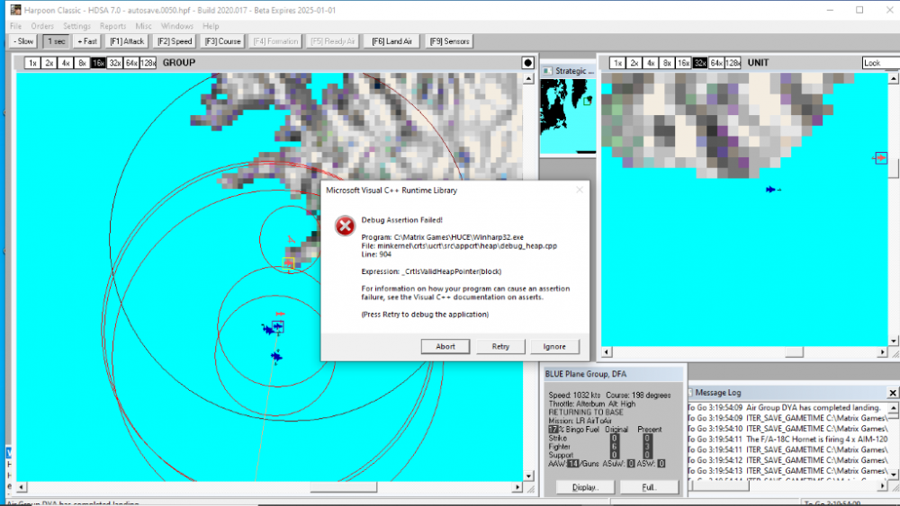
Task: Open the Reports menu
Action: (112, 26)
